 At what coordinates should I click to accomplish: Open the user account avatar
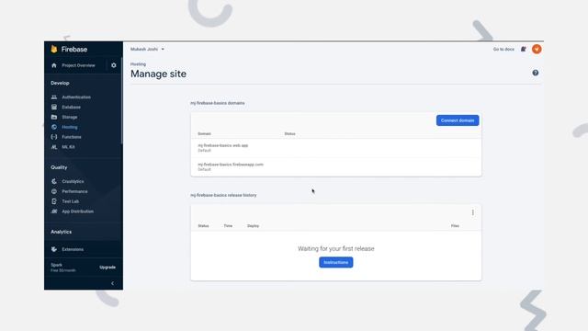[537, 49]
